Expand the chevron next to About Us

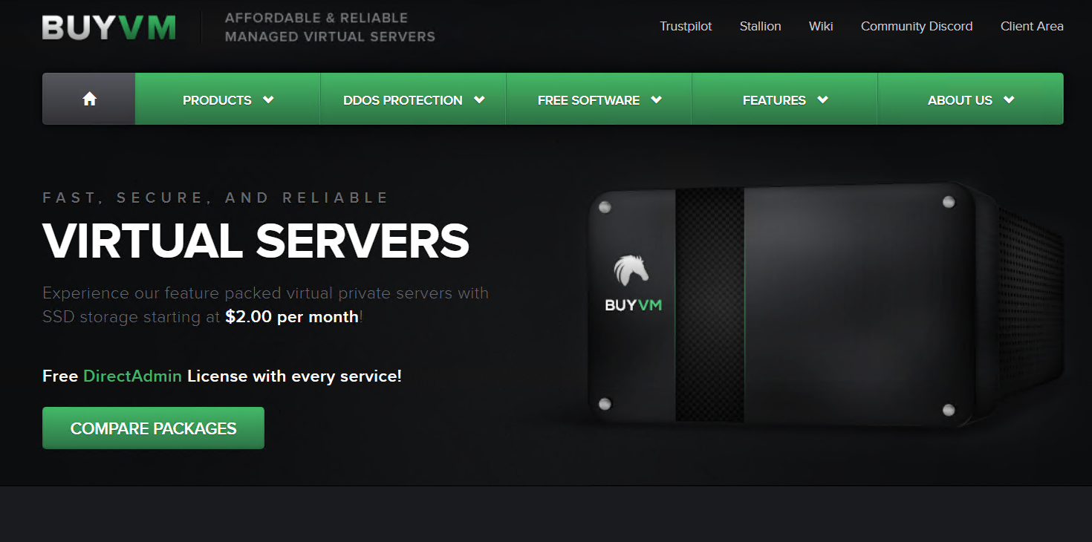[x=1009, y=99]
